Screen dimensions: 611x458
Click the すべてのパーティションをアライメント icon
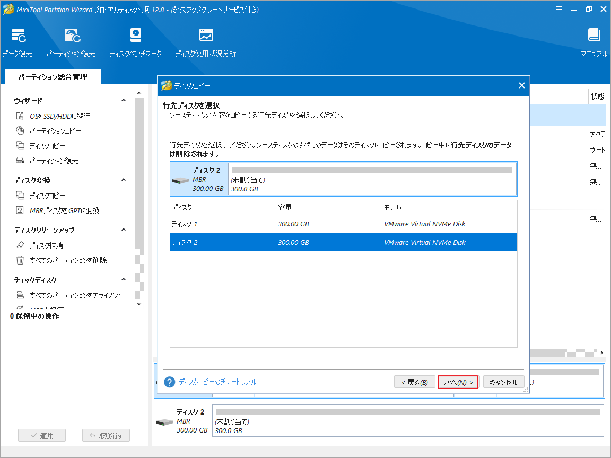point(20,295)
